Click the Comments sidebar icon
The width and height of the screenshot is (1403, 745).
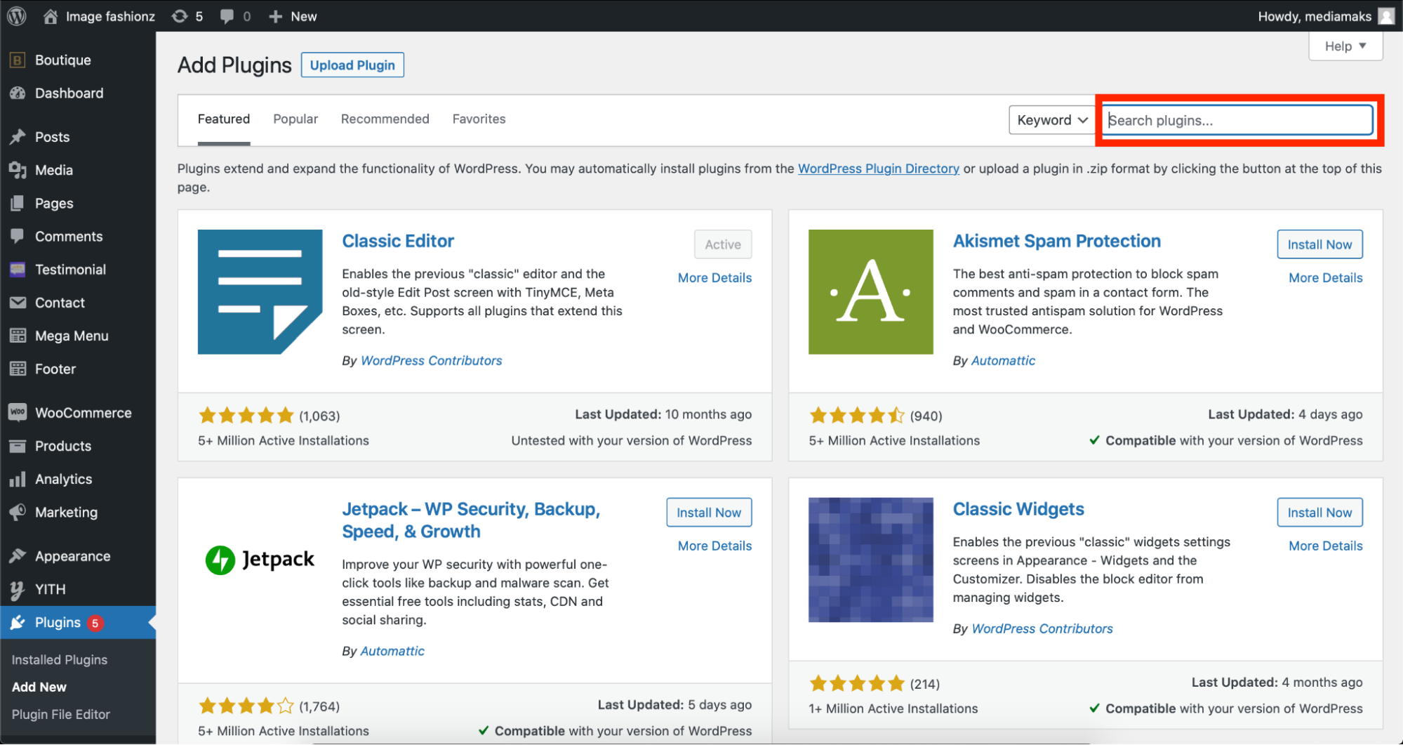pos(18,237)
